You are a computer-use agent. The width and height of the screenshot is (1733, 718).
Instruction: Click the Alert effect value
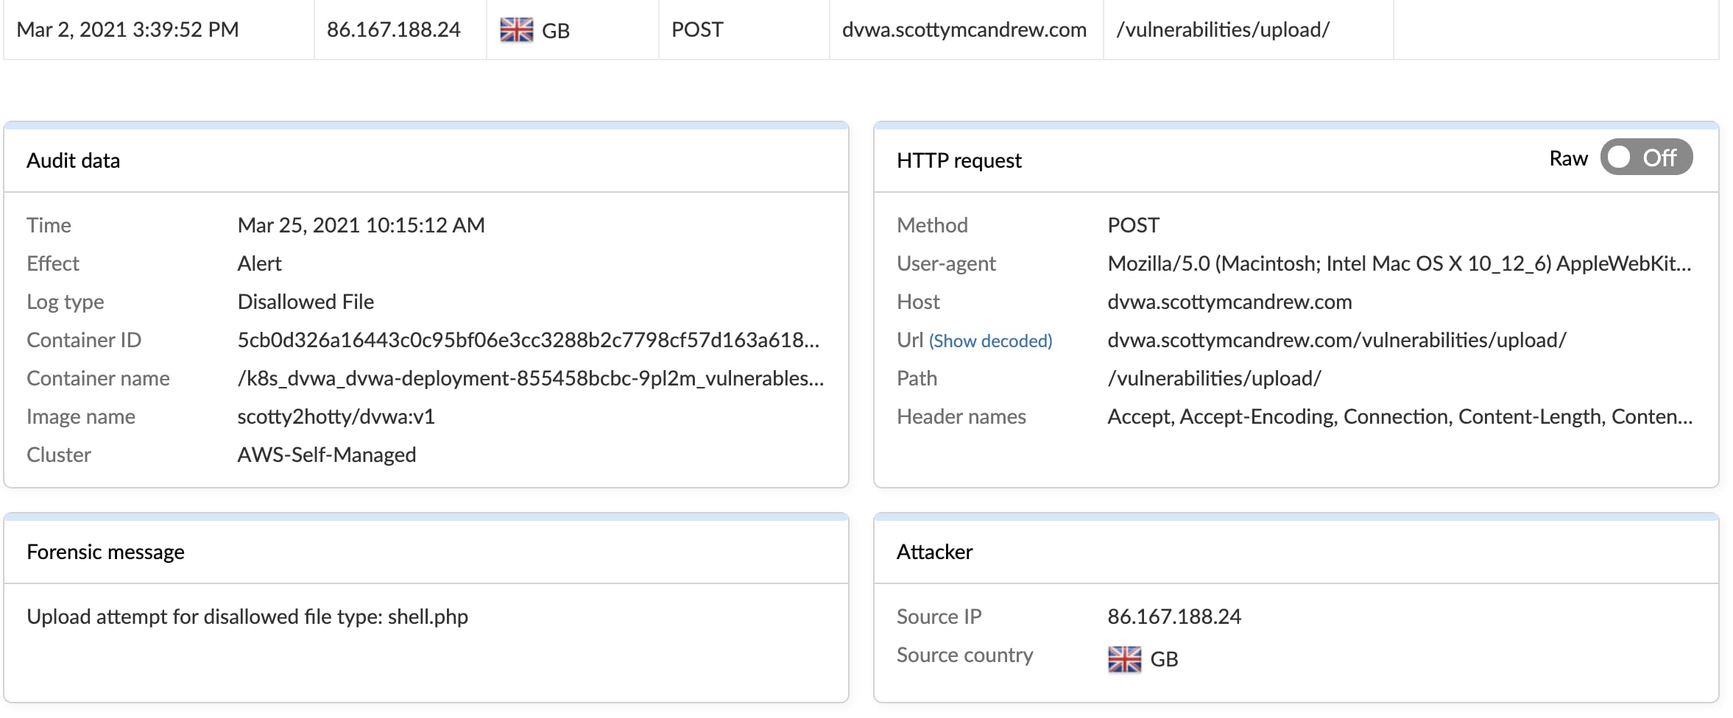pyautogui.click(x=259, y=263)
